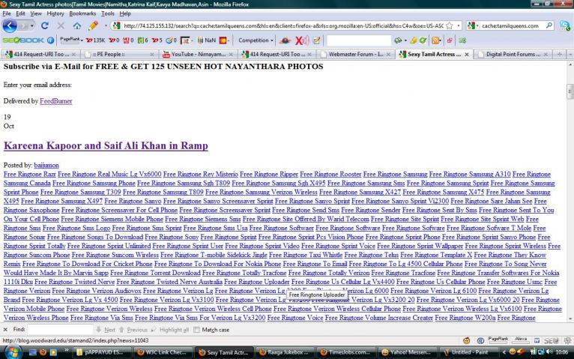This screenshot has width=574, height=359.
Task: Click into the Find text field
Action: [61, 329]
